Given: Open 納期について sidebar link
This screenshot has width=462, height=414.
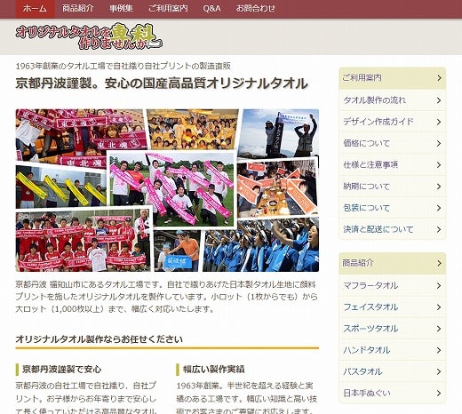Looking at the screenshot, I should point(393,187).
